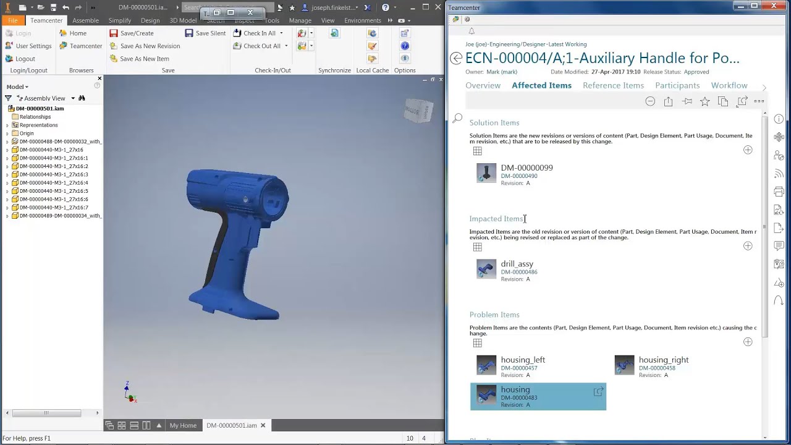Switch to the Design ribbon tab
The height and width of the screenshot is (445, 791).
coord(150,20)
